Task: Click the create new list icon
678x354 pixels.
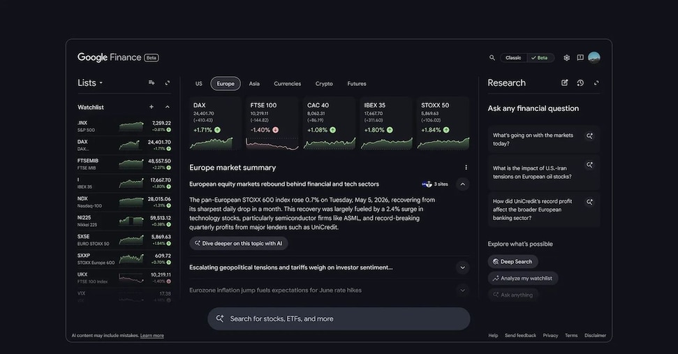Action: (152, 82)
